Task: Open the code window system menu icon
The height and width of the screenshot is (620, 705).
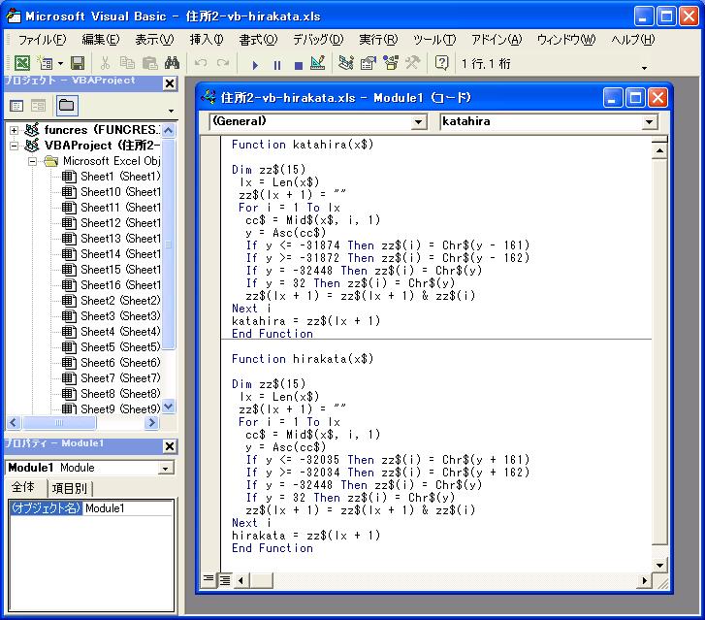Action: (x=208, y=97)
